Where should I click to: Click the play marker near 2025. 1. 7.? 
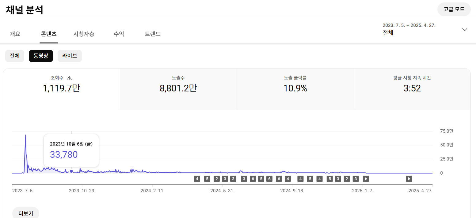(366, 179)
